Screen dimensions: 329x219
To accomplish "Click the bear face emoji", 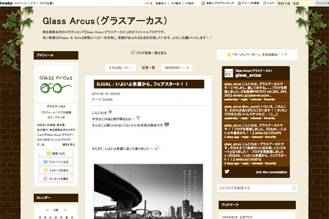I will [x=167, y=124].
